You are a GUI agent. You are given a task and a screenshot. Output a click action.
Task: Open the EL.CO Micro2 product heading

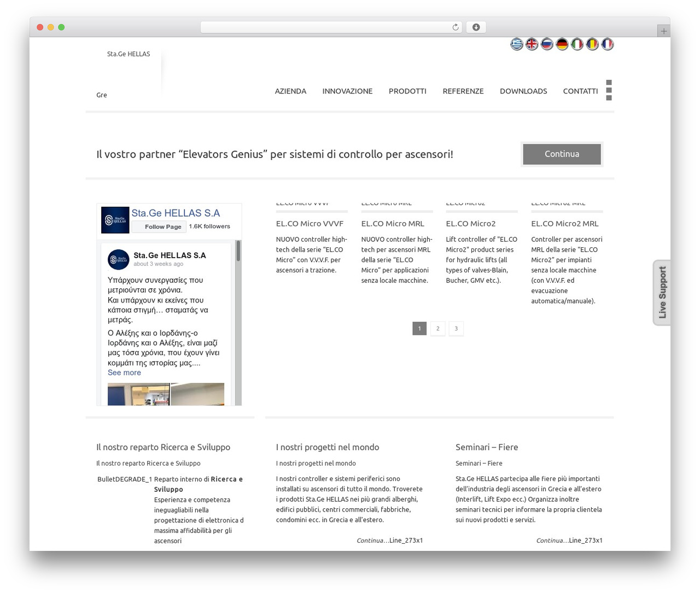pos(471,224)
